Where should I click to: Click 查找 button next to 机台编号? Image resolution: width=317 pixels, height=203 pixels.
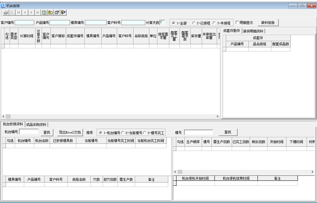click(47, 132)
